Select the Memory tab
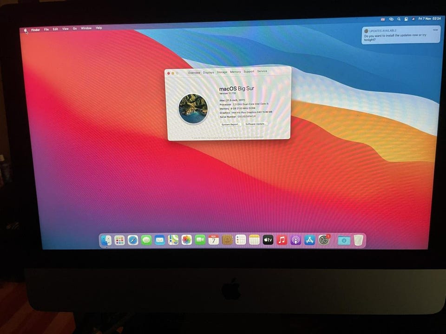This screenshot has width=446, height=334. tap(235, 72)
